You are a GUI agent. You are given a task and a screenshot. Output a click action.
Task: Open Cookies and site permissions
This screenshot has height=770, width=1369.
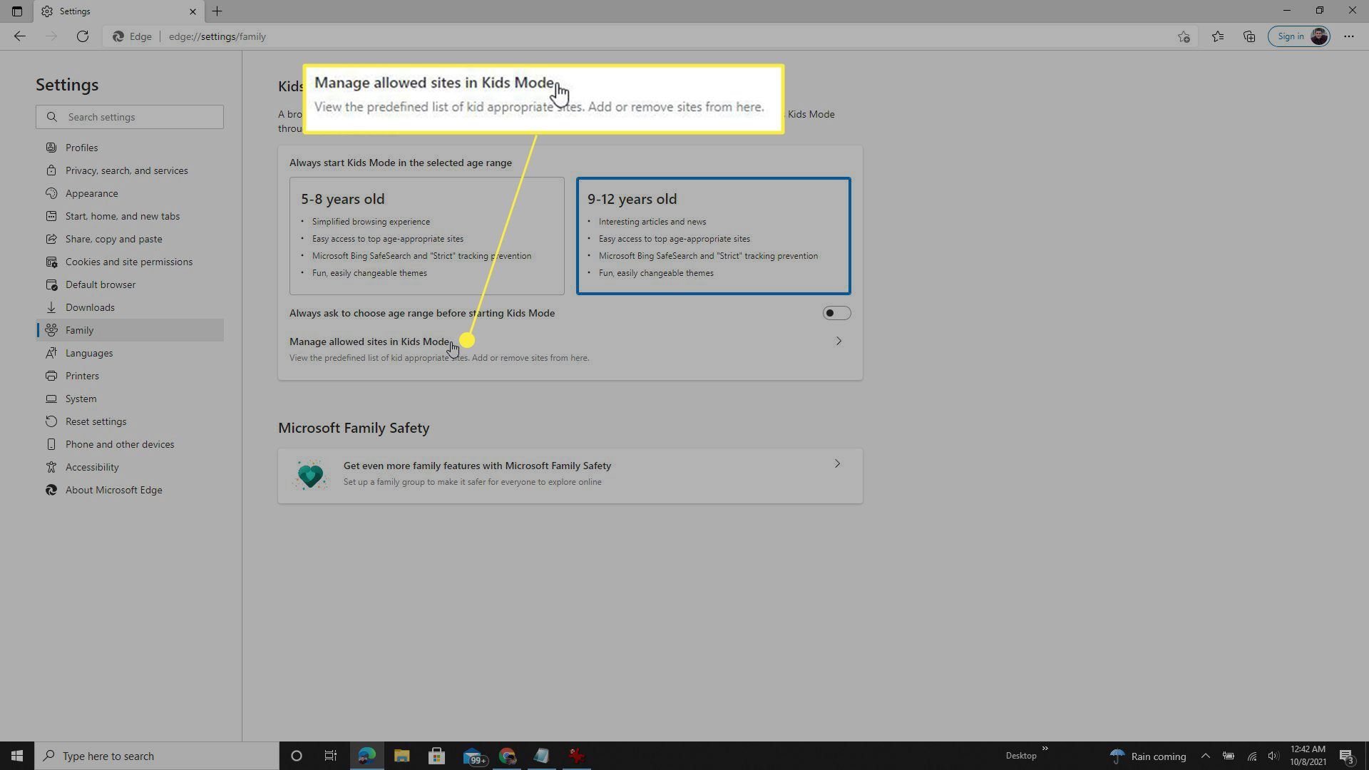pos(130,262)
